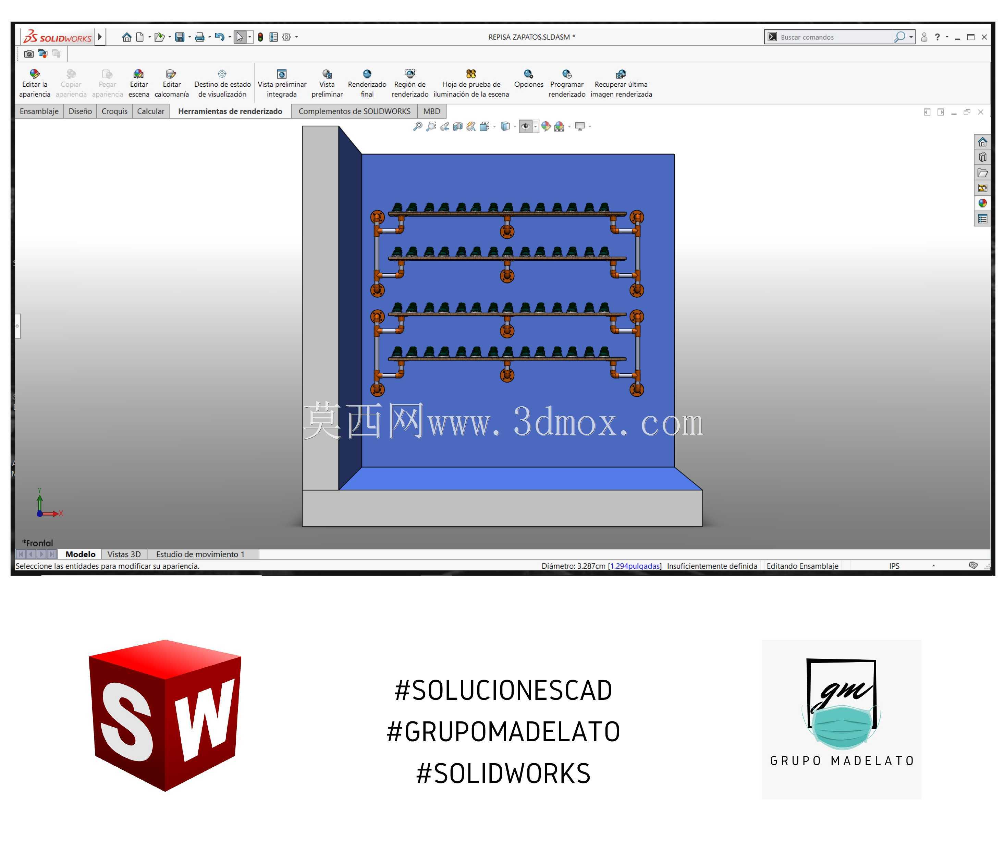This screenshot has width=1005, height=842.
Task: Expand Apply Scene dropdown arrow
Action: 569,127
